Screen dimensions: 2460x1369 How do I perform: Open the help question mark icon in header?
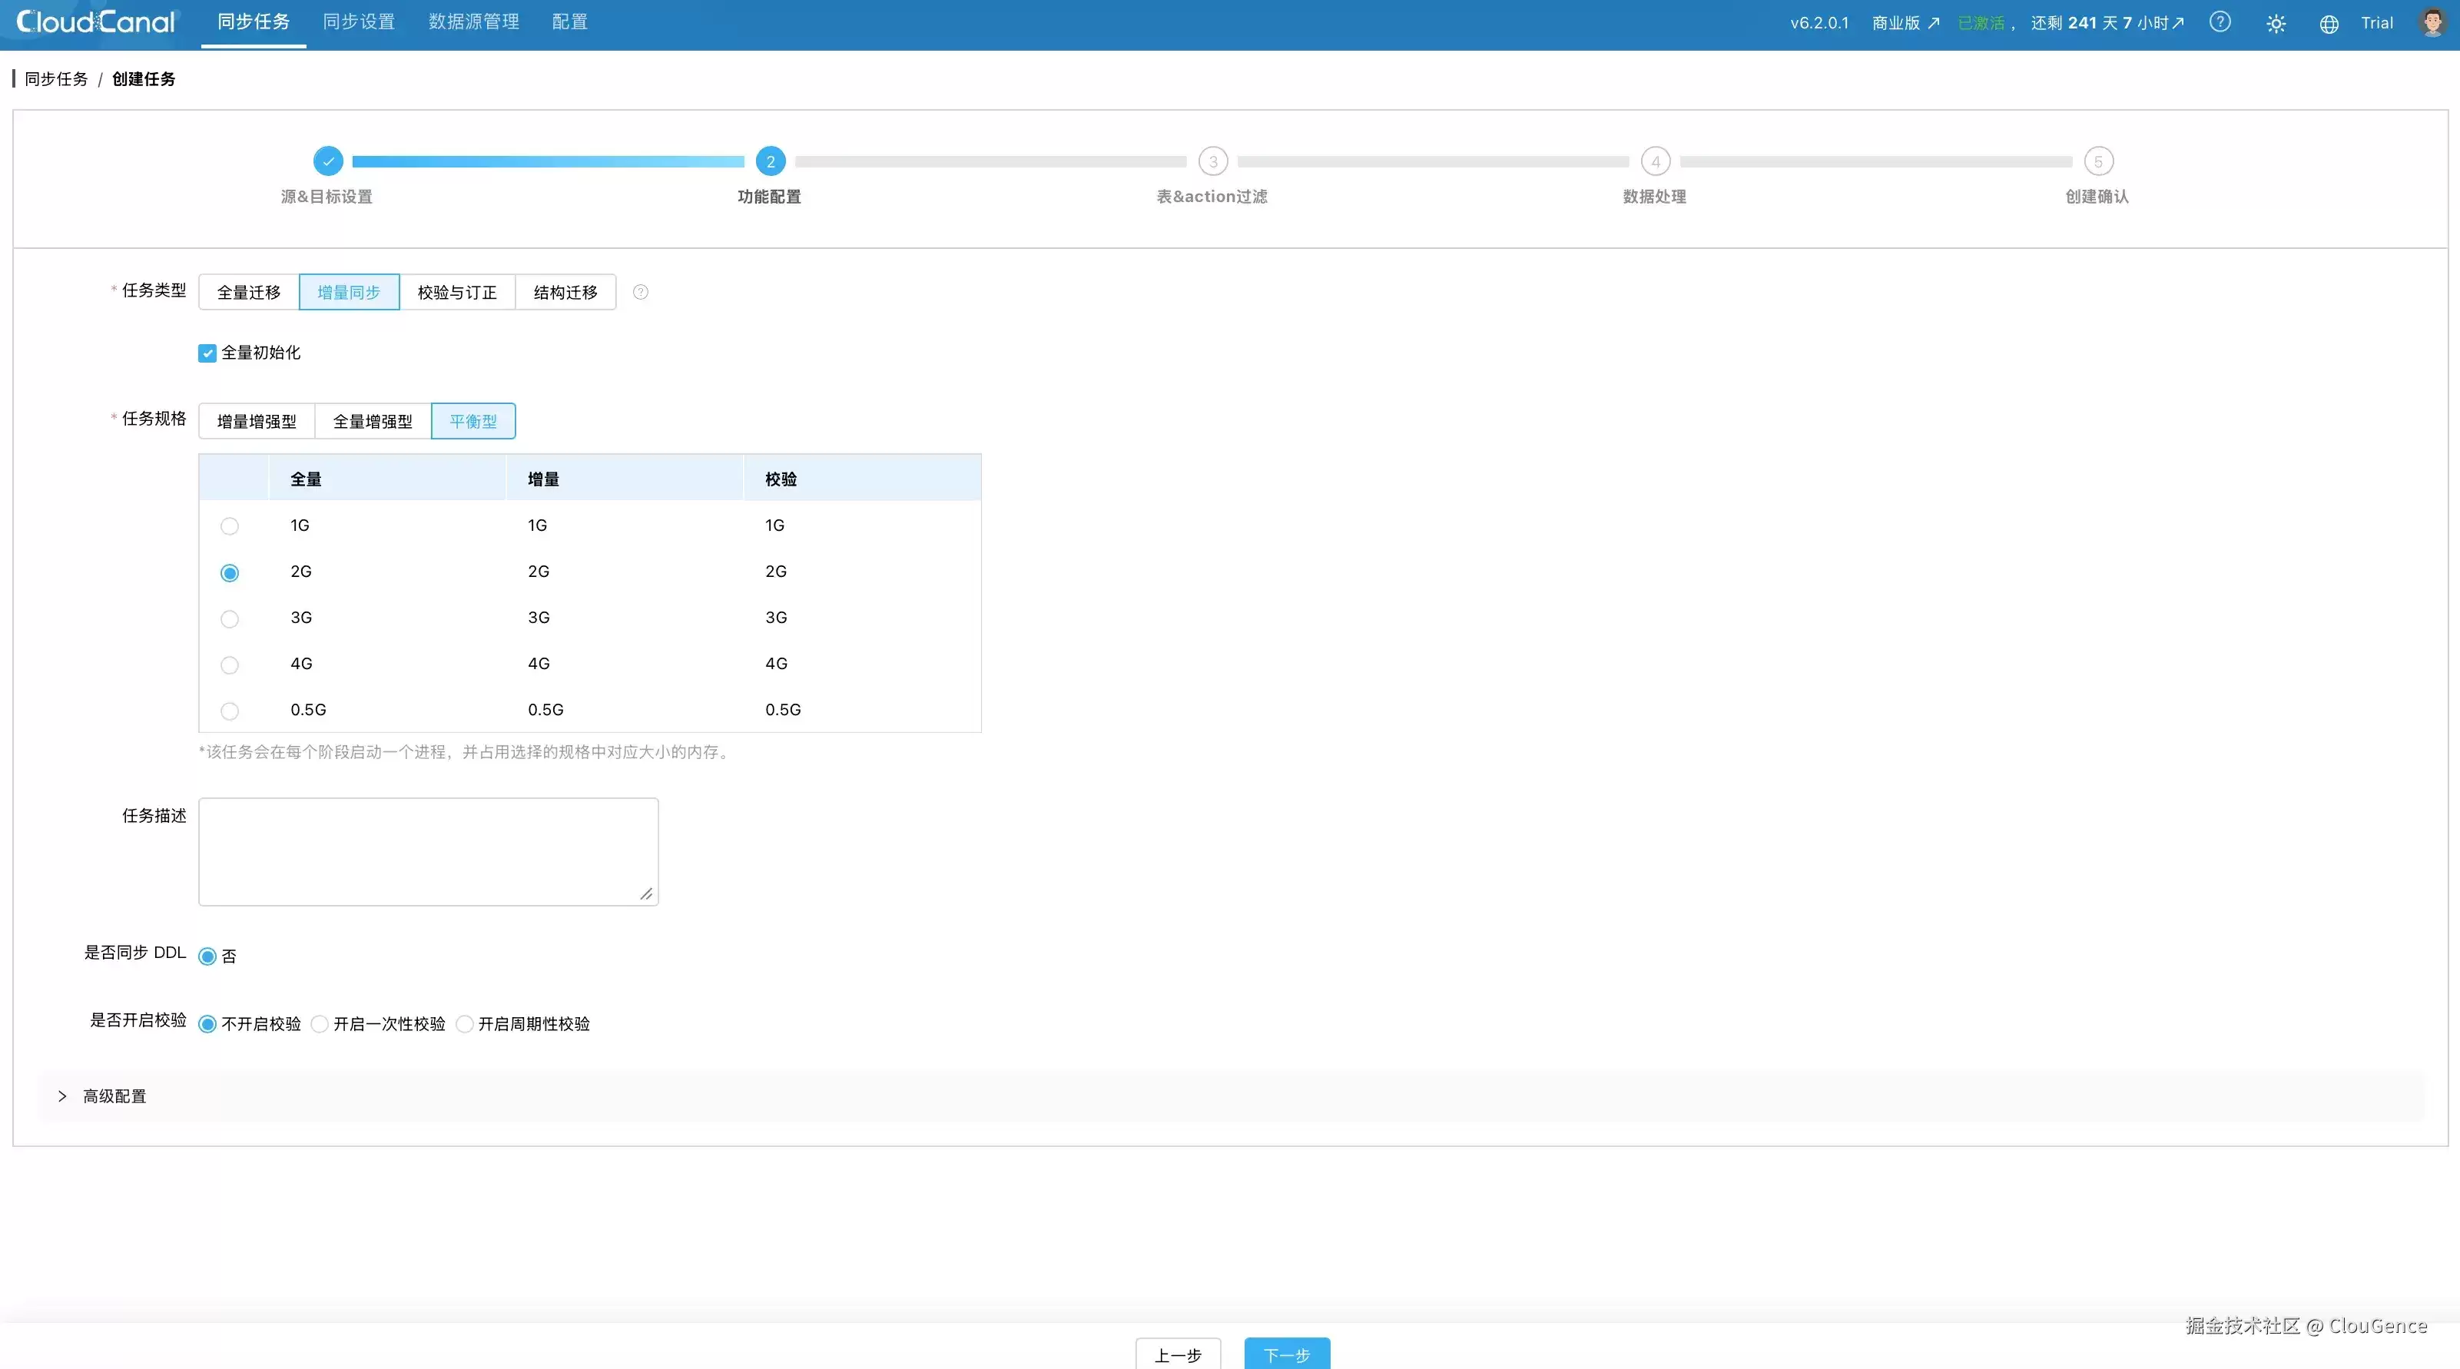click(x=2220, y=22)
